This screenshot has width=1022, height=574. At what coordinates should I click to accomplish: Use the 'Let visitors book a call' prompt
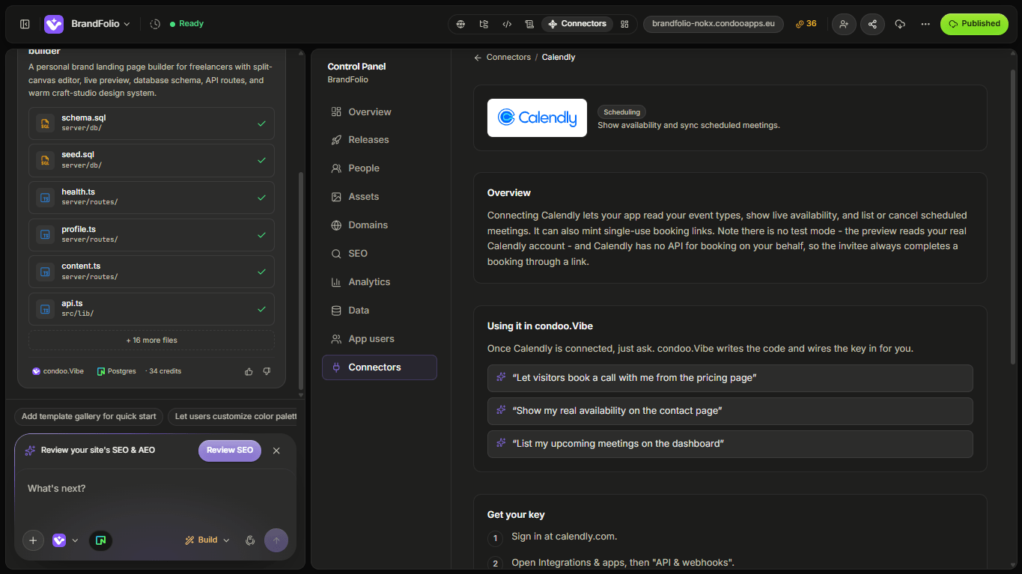point(730,378)
